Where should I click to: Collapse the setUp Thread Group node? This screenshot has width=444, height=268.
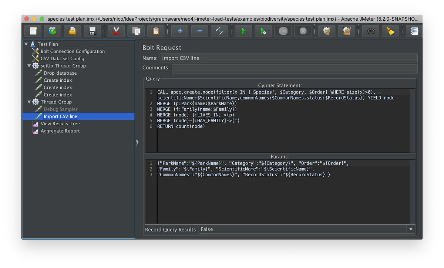pos(29,65)
